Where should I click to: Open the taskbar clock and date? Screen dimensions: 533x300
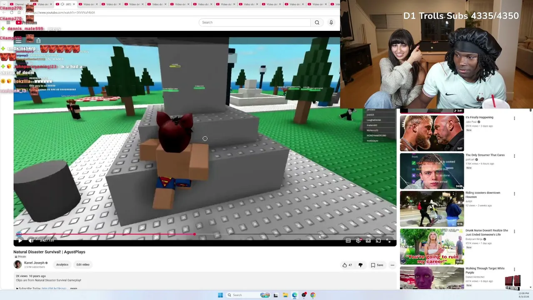pyautogui.click(x=524, y=295)
